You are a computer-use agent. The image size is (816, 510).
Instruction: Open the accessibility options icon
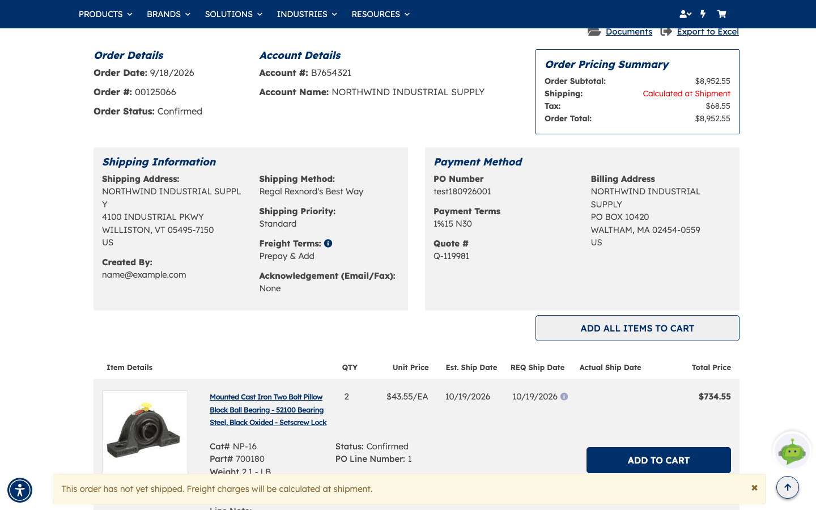(20, 490)
